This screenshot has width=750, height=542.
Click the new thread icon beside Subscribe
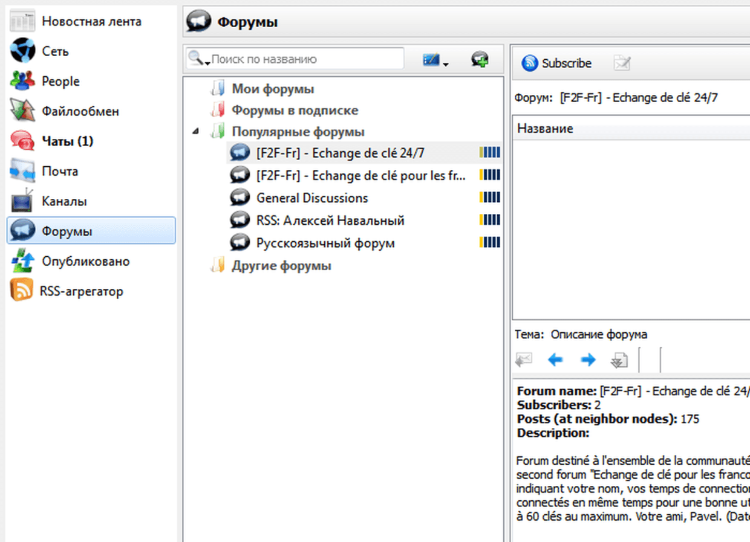[x=622, y=63]
